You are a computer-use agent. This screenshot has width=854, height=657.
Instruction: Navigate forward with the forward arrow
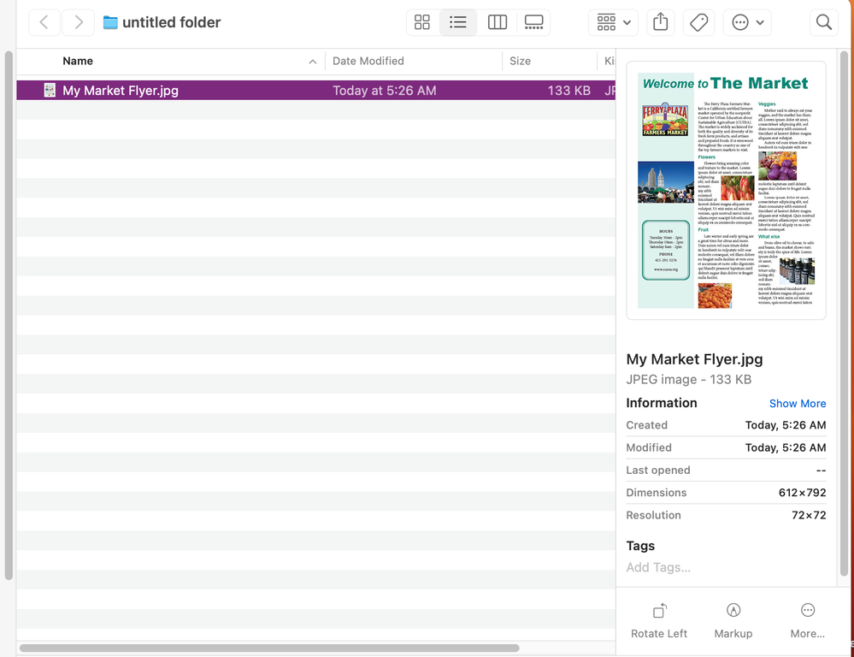click(x=78, y=22)
